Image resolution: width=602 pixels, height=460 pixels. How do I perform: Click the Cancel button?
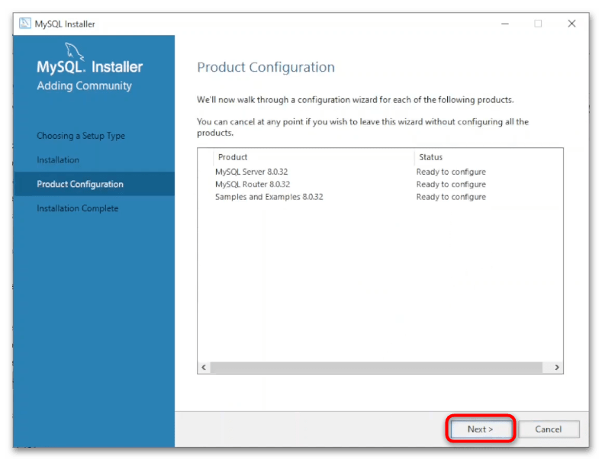549,429
